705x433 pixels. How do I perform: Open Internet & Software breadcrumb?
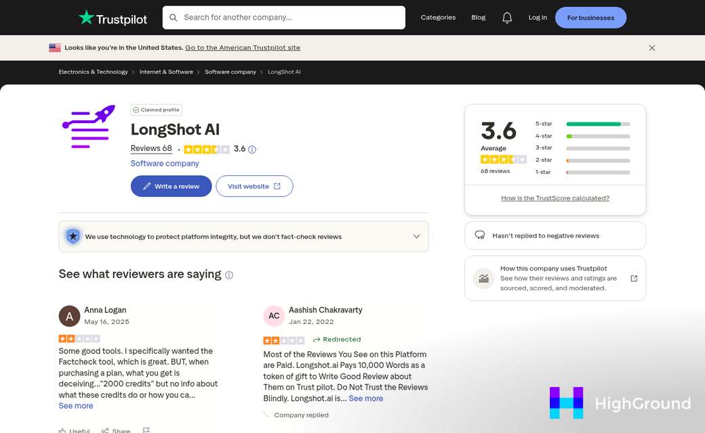166,72
